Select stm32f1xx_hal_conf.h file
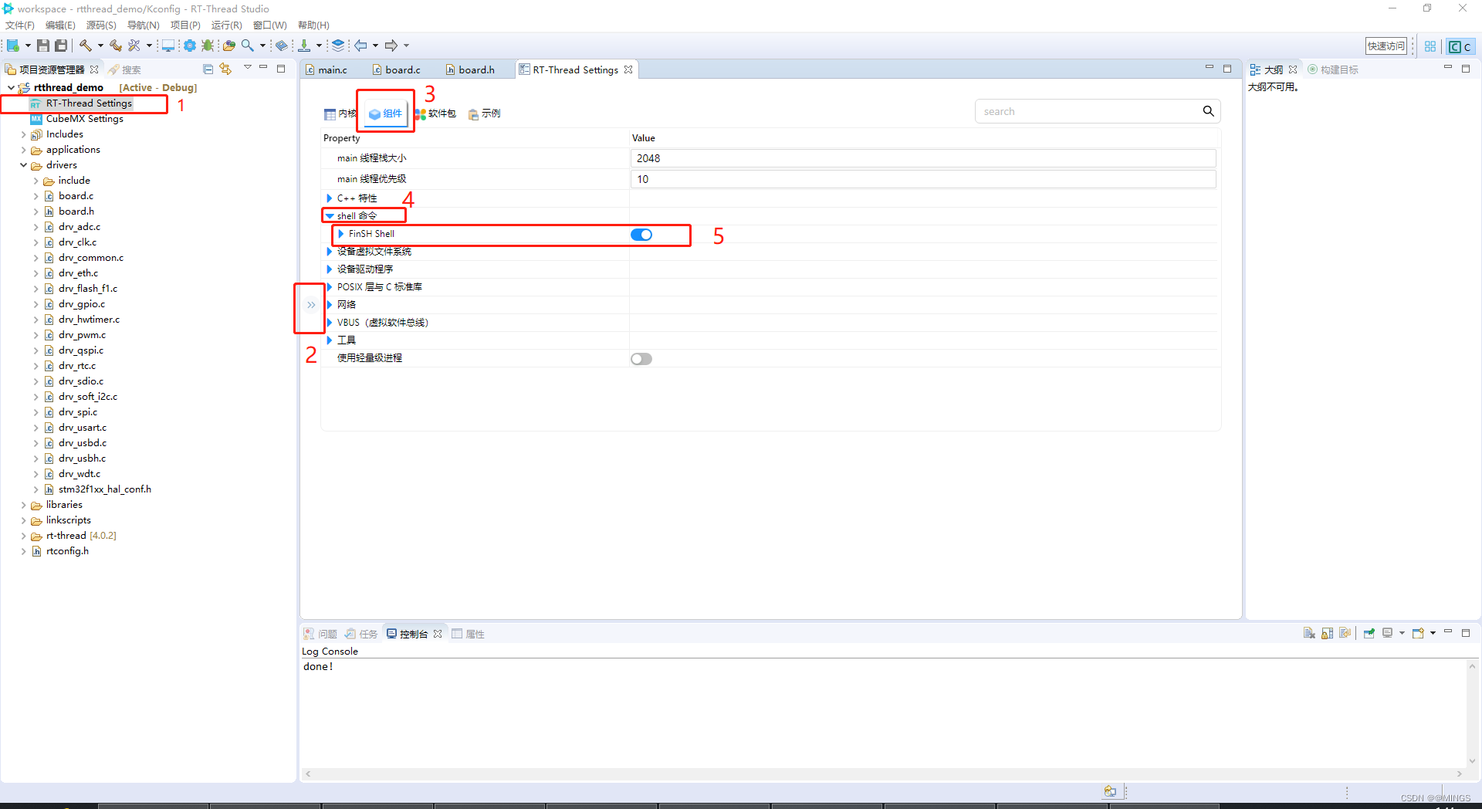Viewport: 1482px width, 809px height. coord(97,489)
